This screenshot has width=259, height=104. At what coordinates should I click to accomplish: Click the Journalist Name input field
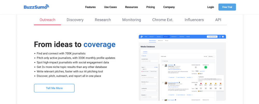(150, 61)
